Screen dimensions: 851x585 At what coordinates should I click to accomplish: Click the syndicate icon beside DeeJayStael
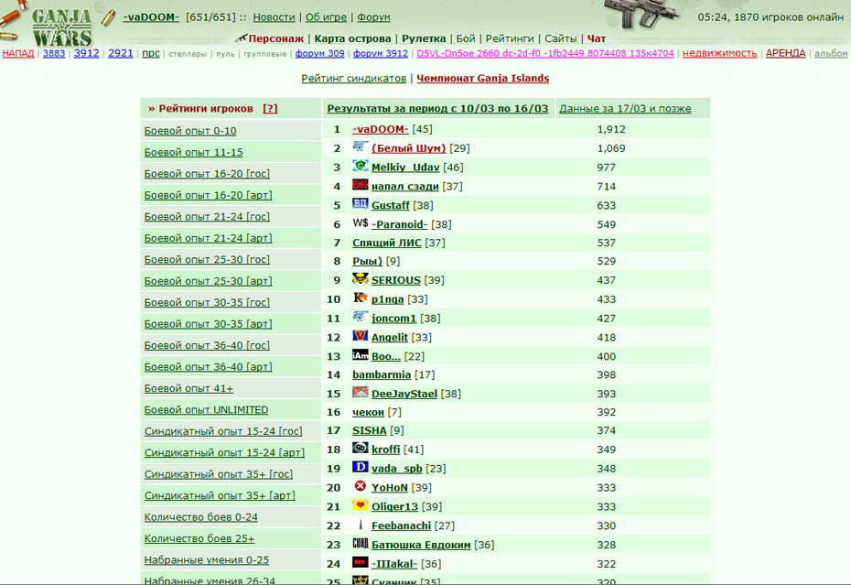(360, 392)
